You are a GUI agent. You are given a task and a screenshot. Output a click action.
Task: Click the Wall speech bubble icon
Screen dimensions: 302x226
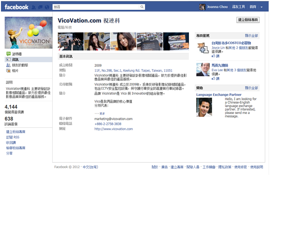click(8, 54)
